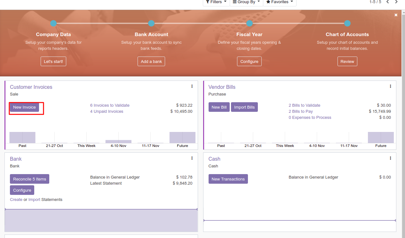Open 2 Bills to Pay link
The width and height of the screenshot is (405, 238).
coord(300,111)
